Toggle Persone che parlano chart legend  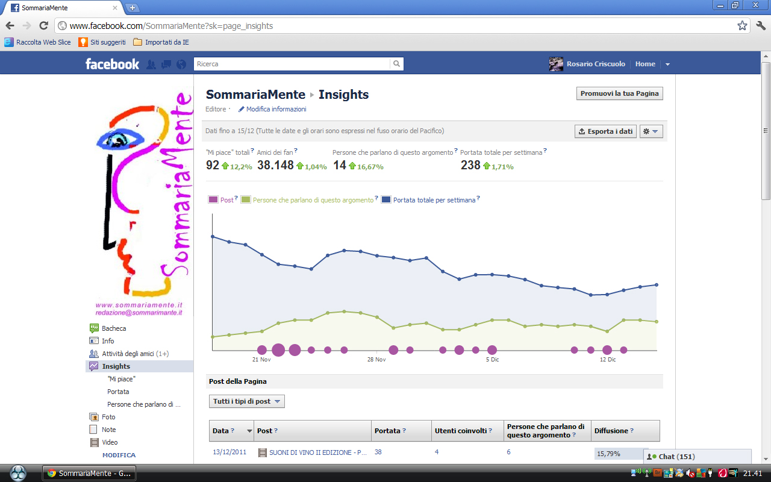point(308,199)
